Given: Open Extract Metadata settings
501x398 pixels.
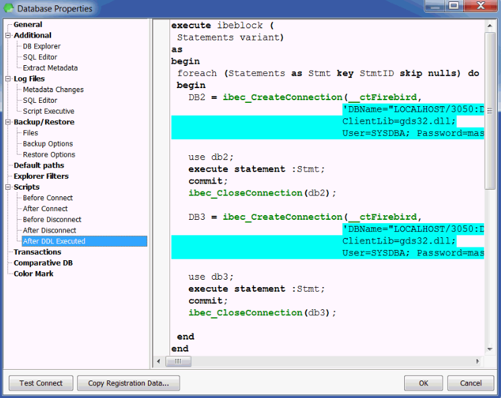Looking at the screenshot, I should pyautogui.click(x=50, y=68).
